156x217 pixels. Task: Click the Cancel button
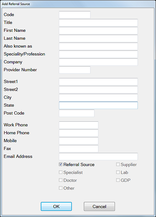[x=100, y=206]
